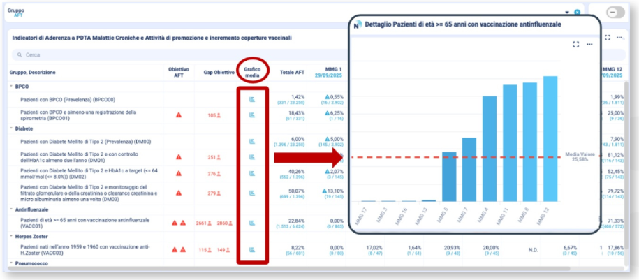The height and width of the screenshot is (280, 639).
Task: Collapse the Herpes Zoster group
Action: pyautogui.click(x=11, y=236)
